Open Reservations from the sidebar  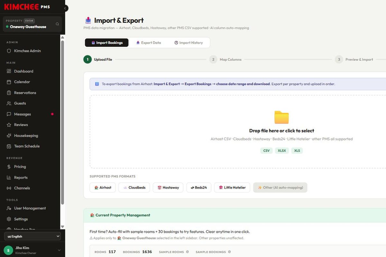(31, 93)
